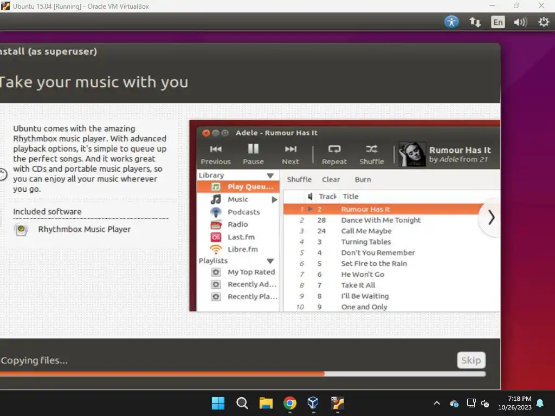Viewport: 555px width, 416px height.
Task: Collapse the Playlists section triangle
Action: point(270,261)
